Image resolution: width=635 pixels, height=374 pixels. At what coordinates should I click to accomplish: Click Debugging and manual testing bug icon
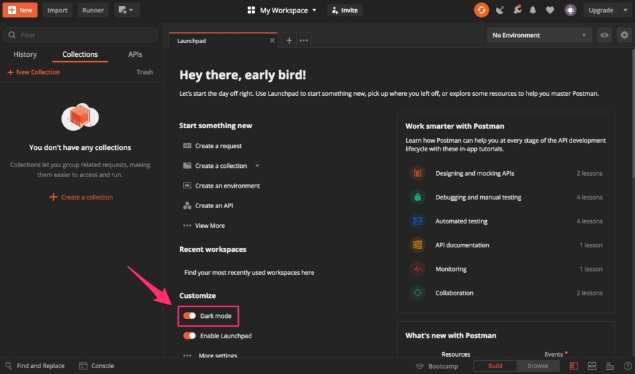417,197
